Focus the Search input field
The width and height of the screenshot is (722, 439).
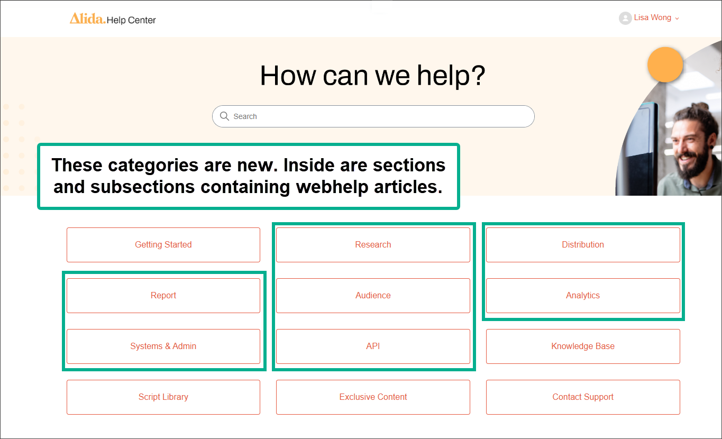pyautogui.click(x=373, y=116)
